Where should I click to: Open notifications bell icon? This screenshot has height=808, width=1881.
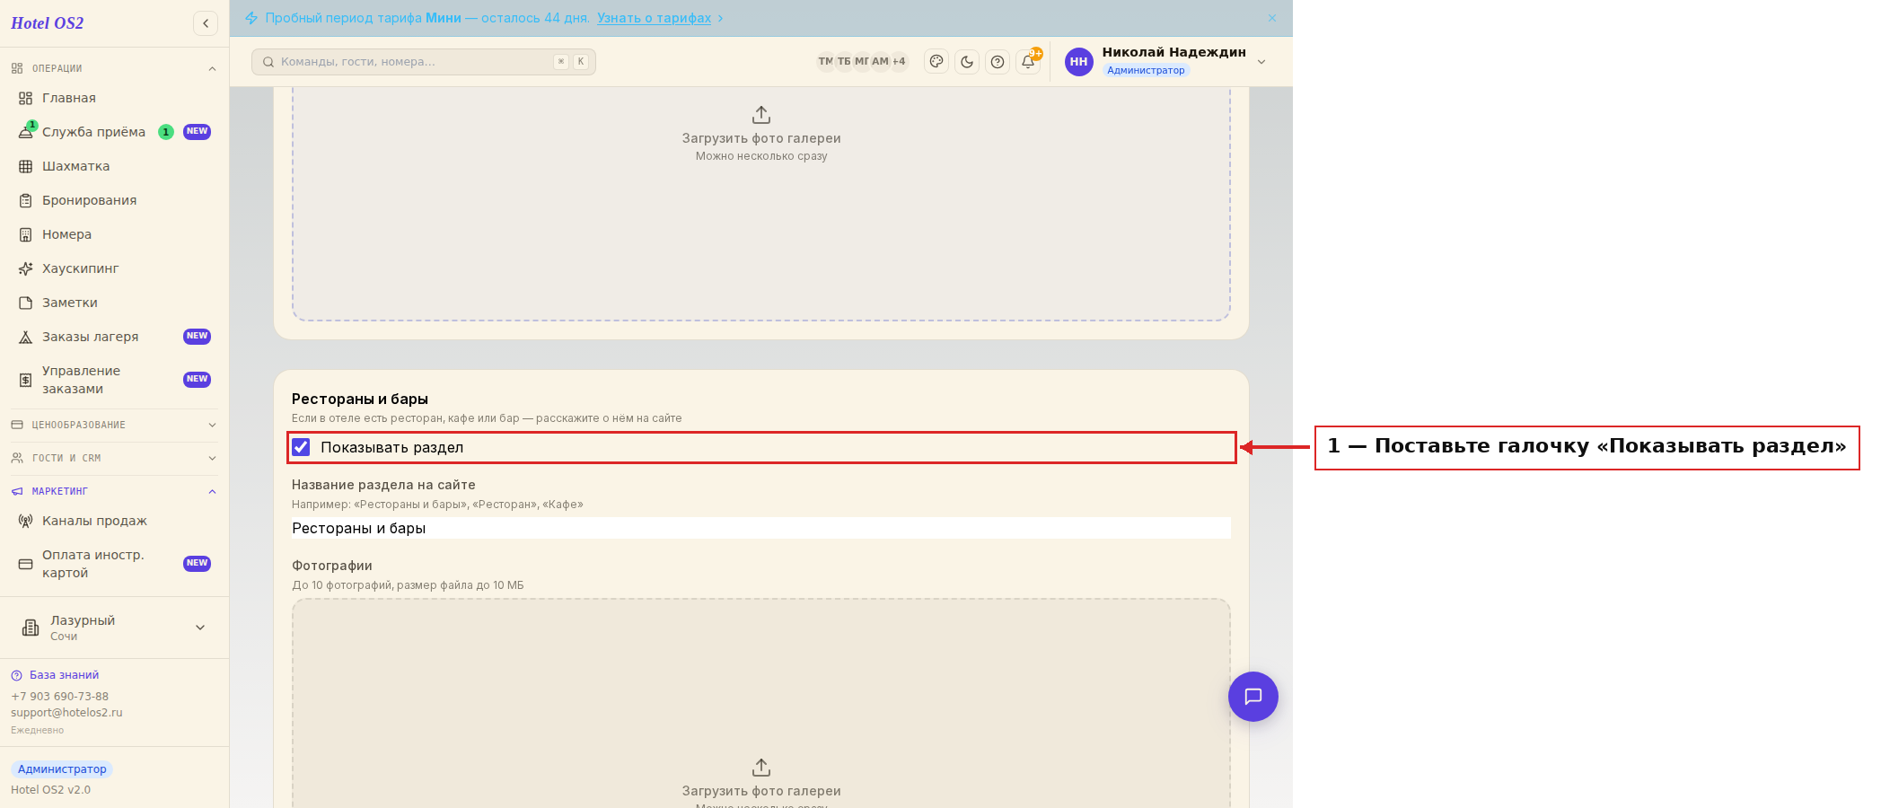point(1028,62)
